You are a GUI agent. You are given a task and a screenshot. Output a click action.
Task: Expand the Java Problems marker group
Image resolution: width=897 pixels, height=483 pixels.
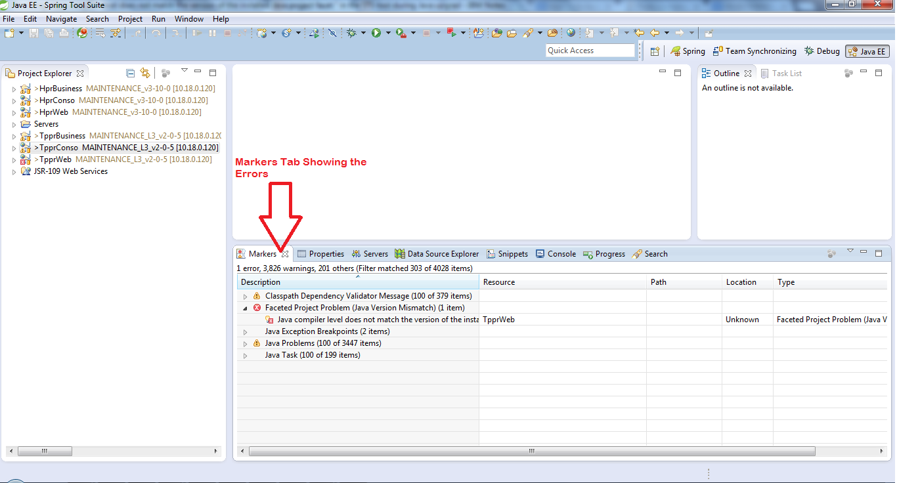pyautogui.click(x=244, y=343)
